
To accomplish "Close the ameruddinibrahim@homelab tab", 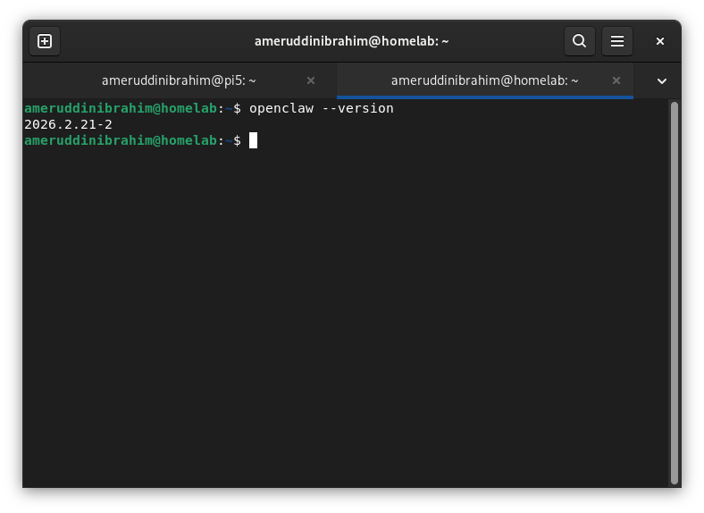I will 616,80.
